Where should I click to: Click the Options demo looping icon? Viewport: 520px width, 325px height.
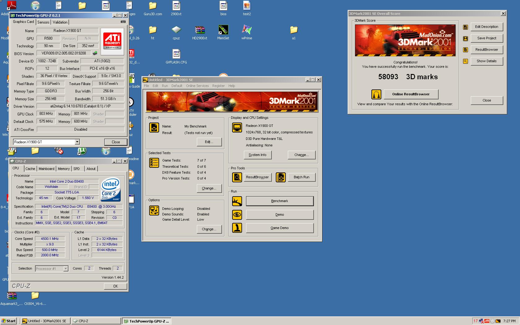pyautogui.click(x=154, y=210)
